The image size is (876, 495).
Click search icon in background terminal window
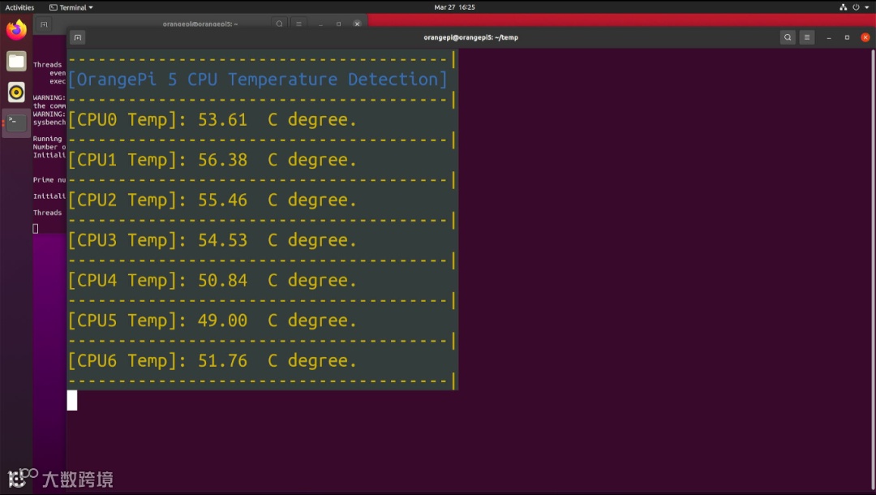point(279,24)
